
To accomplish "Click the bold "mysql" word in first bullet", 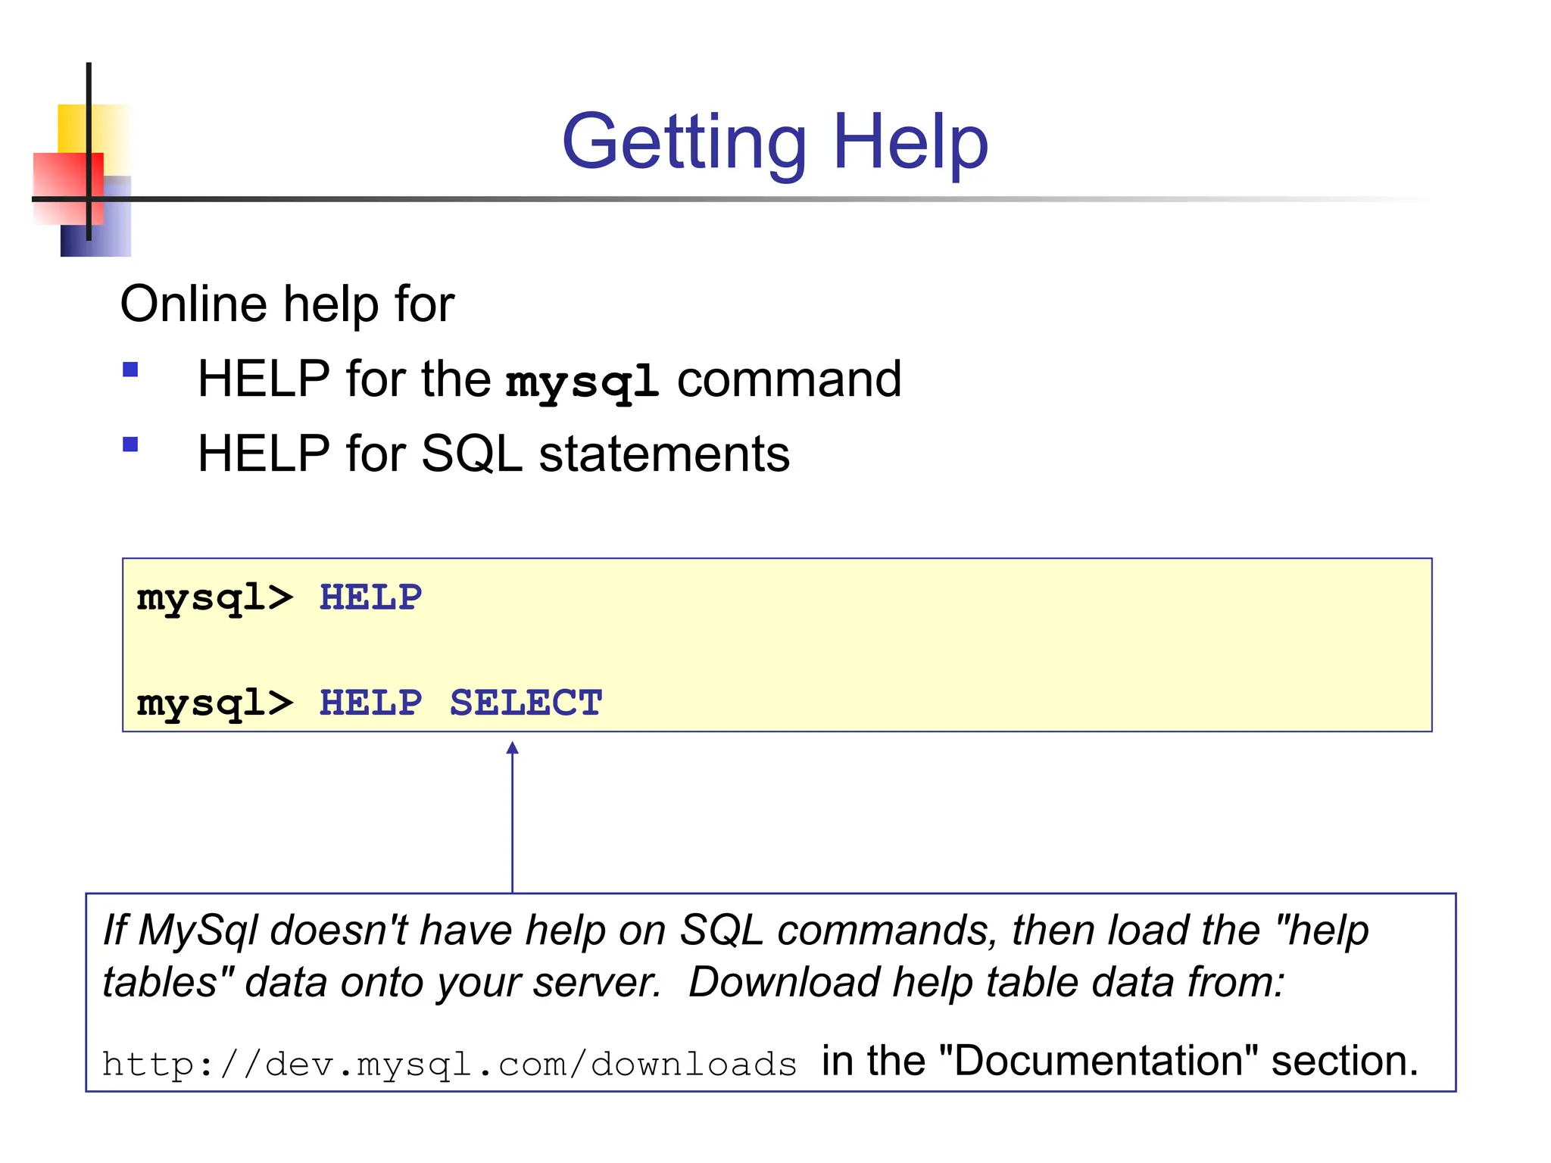I will click(582, 381).
